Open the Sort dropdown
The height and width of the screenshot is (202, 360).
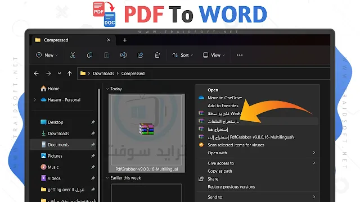click(x=183, y=55)
